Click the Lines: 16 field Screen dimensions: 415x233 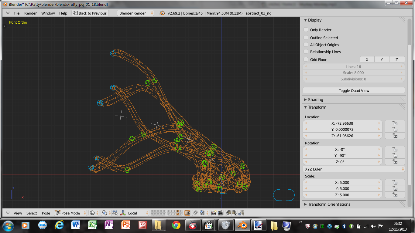coord(354,66)
